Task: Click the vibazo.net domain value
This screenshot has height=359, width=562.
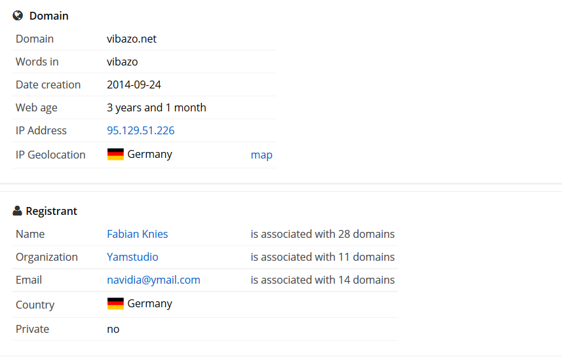Action: 132,39
